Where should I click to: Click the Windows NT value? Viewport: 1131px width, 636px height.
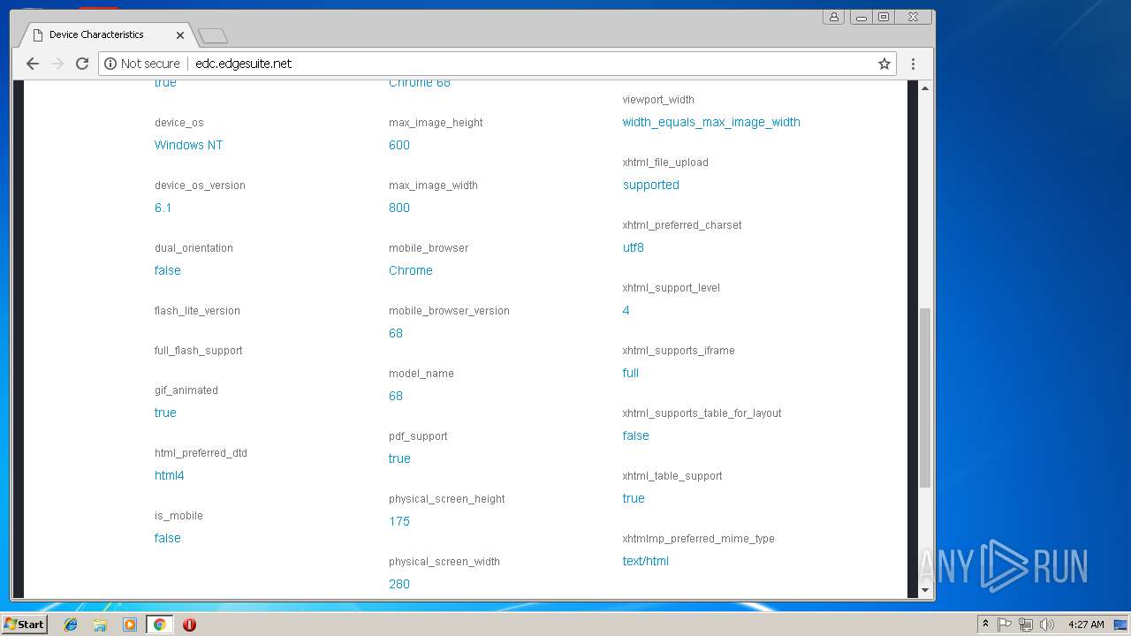point(188,145)
